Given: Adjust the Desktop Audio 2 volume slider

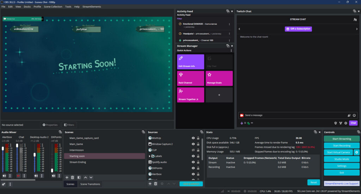Looking at the screenshot, I should coord(34,155).
